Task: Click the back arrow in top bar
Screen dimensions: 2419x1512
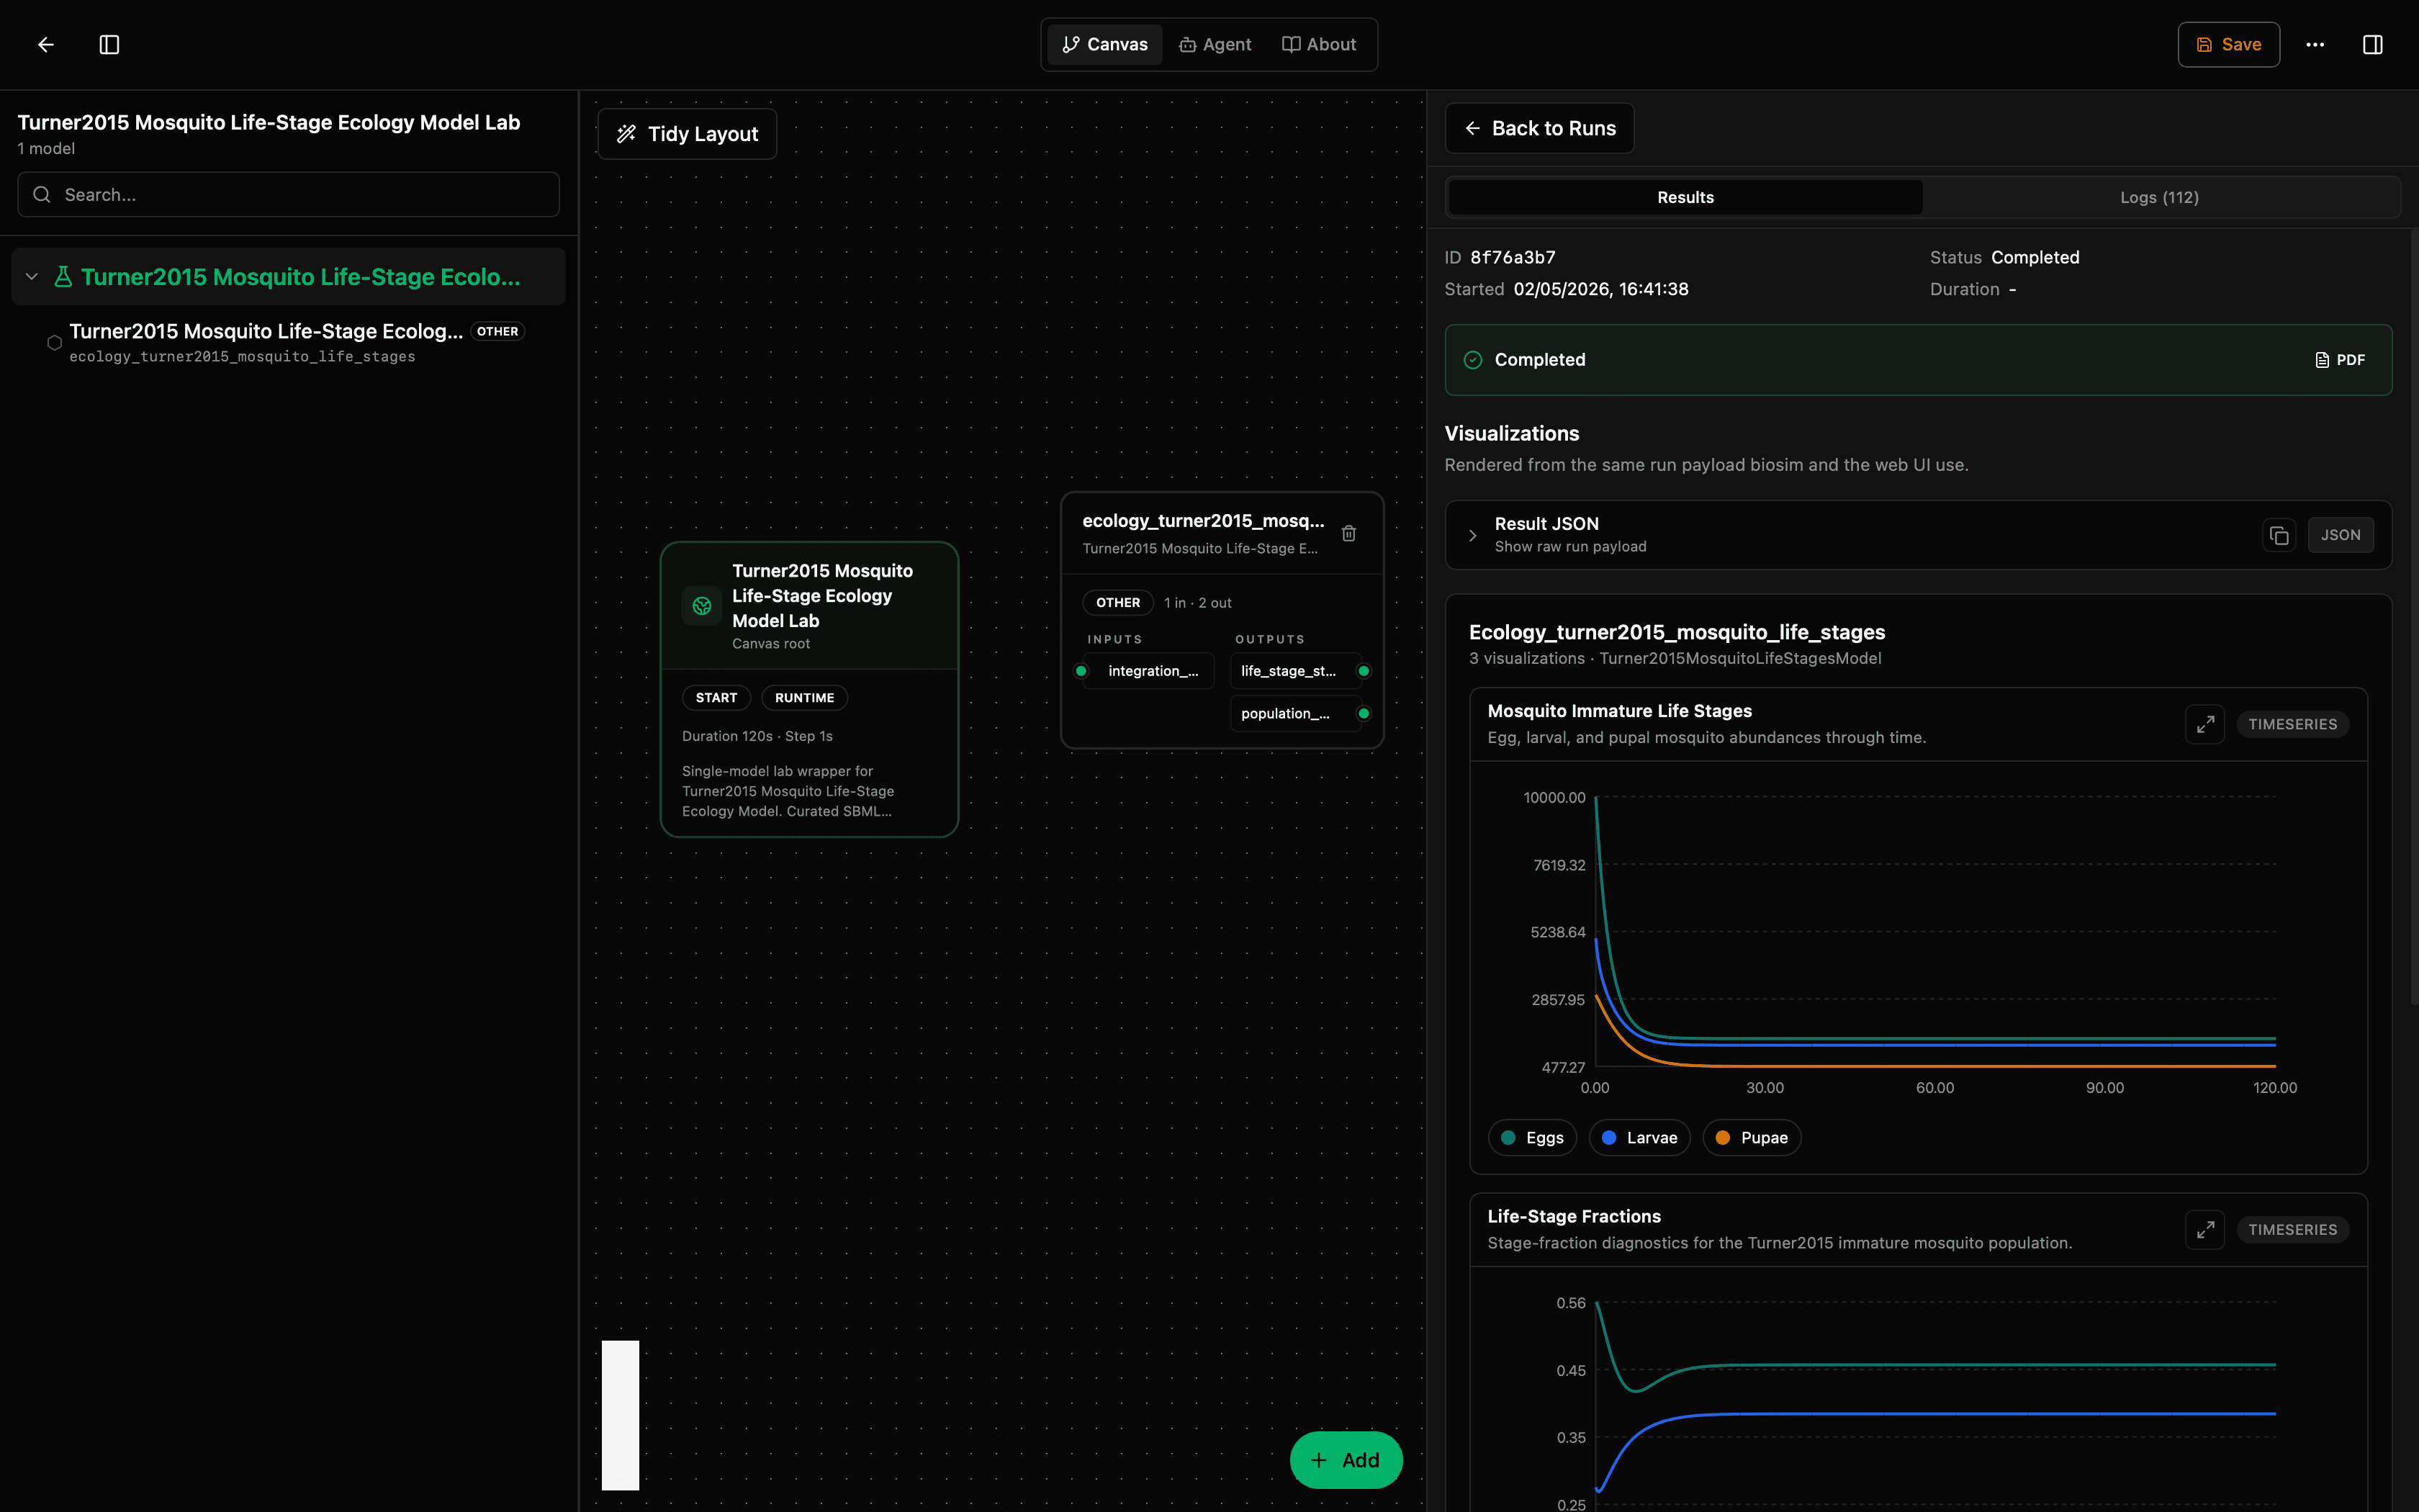Action: 46,44
